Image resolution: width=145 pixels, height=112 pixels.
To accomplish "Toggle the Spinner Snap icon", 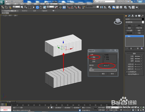I will (79, 7).
